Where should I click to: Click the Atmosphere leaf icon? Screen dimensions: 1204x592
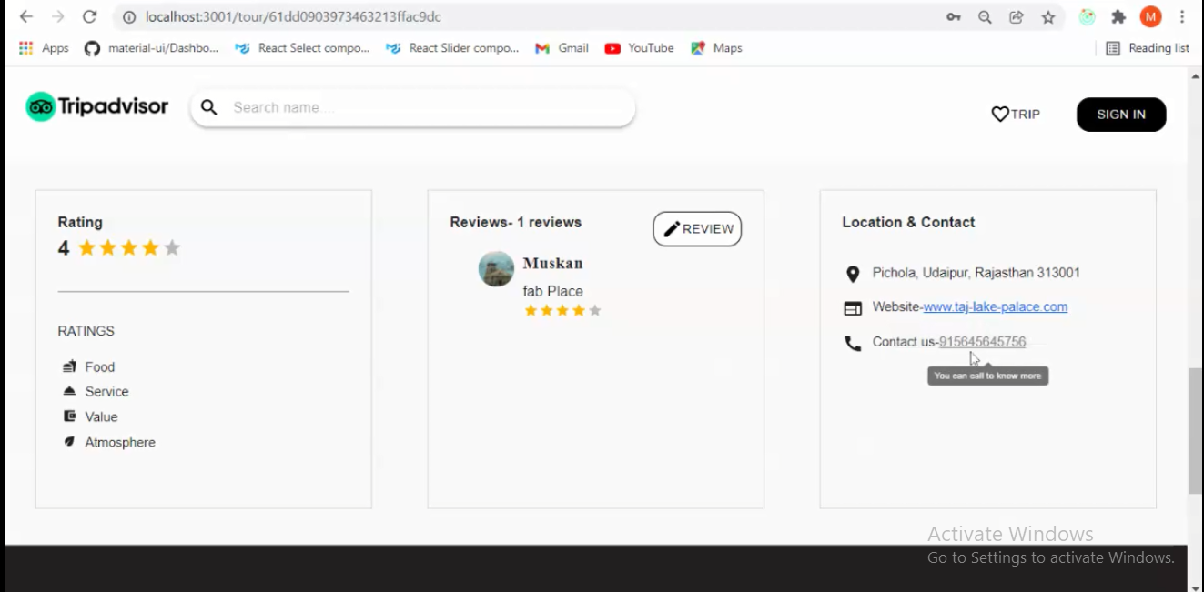(x=69, y=441)
